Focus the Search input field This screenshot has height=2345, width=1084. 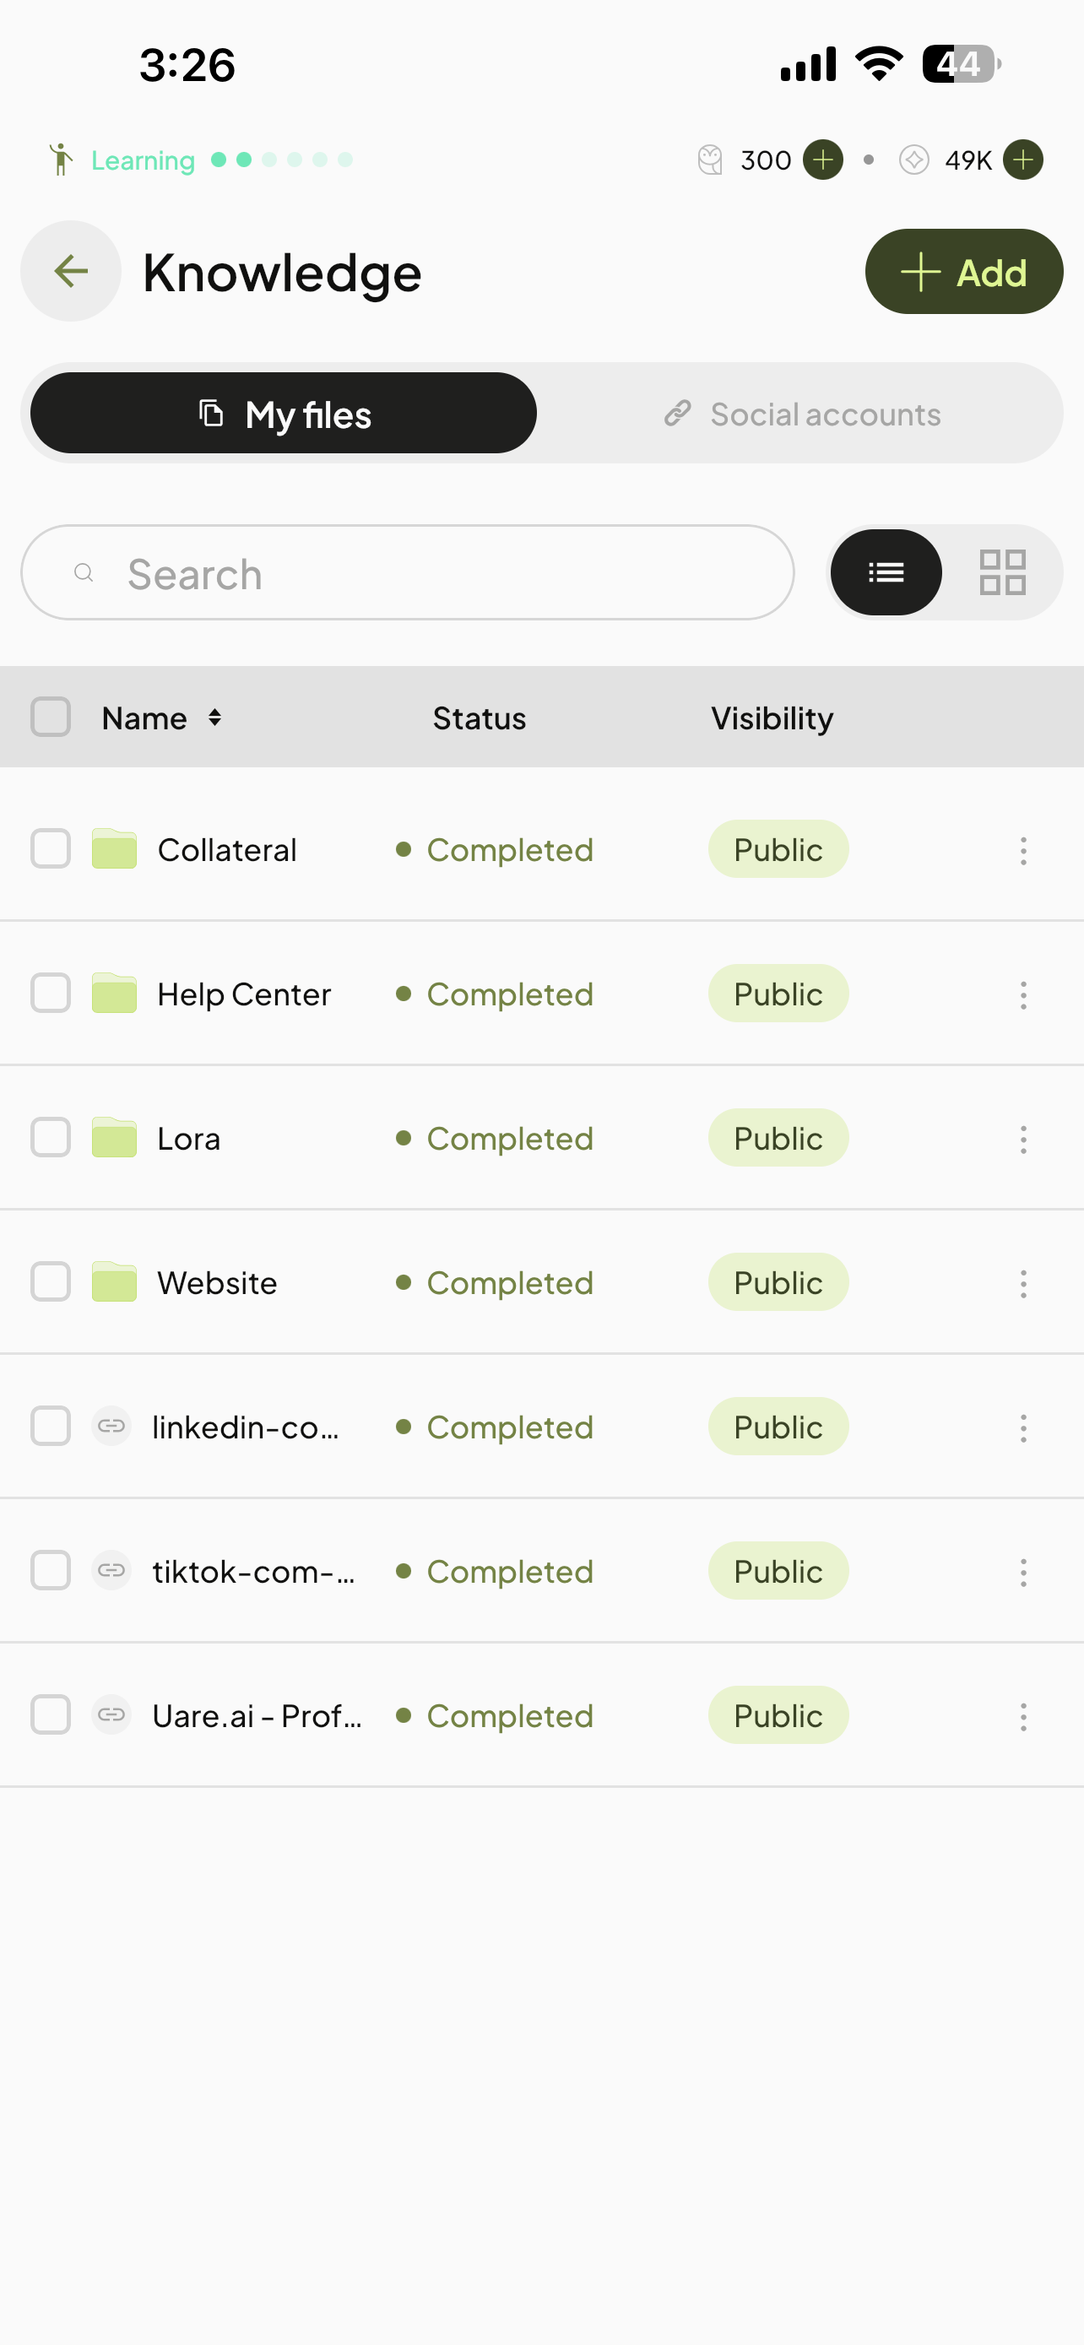tap(408, 572)
